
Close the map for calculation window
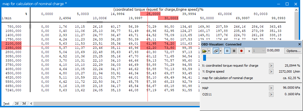click(296, 4)
